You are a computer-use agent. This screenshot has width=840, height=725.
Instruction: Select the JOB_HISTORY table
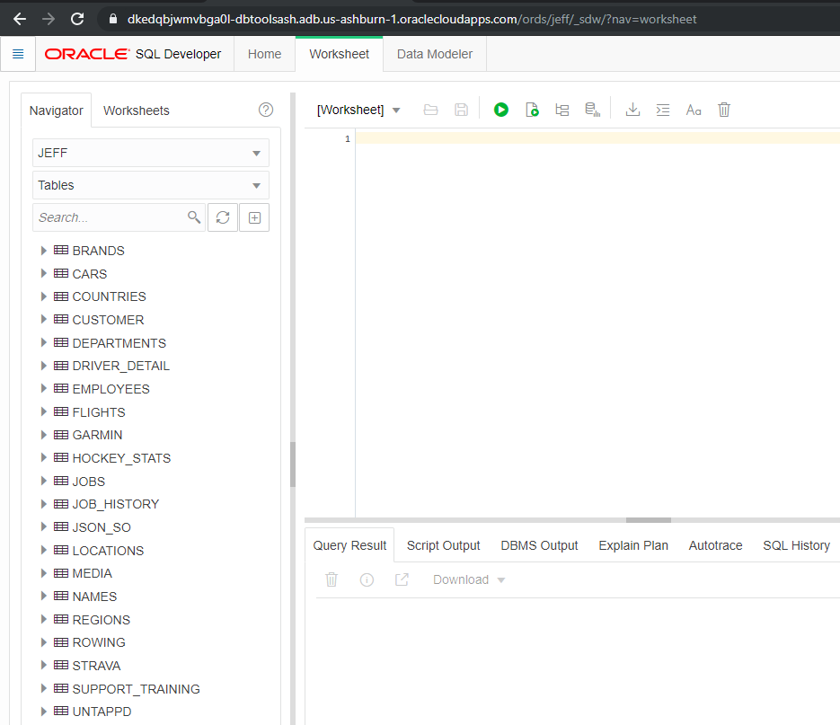[x=116, y=504]
